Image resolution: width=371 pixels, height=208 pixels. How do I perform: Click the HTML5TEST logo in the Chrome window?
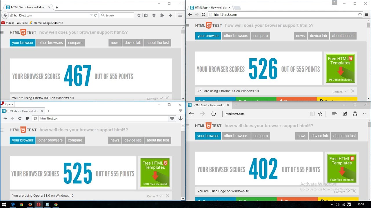[209, 25]
